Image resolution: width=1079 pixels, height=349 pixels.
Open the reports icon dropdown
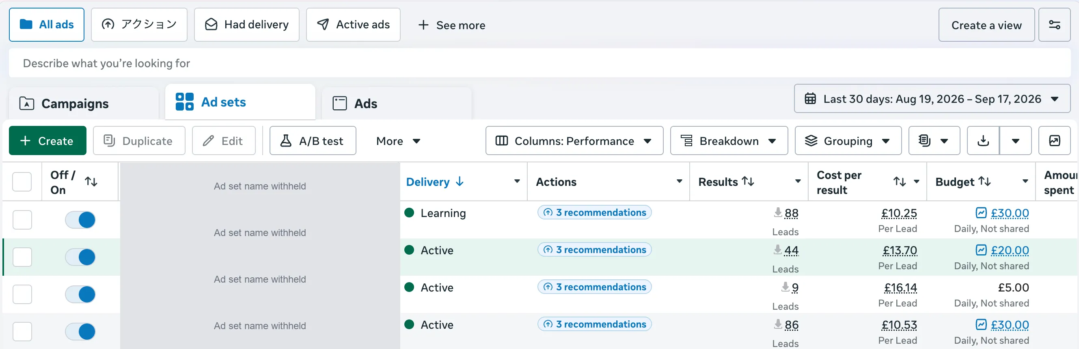[934, 141]
